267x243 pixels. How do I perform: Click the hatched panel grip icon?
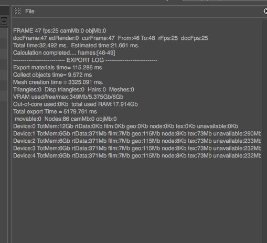tap(17, 12)
